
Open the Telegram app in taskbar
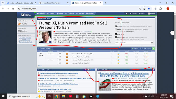pos(98,96)
